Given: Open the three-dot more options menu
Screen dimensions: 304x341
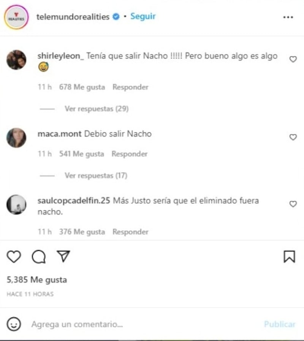Looking at the screenshot, I should [288, 17].
